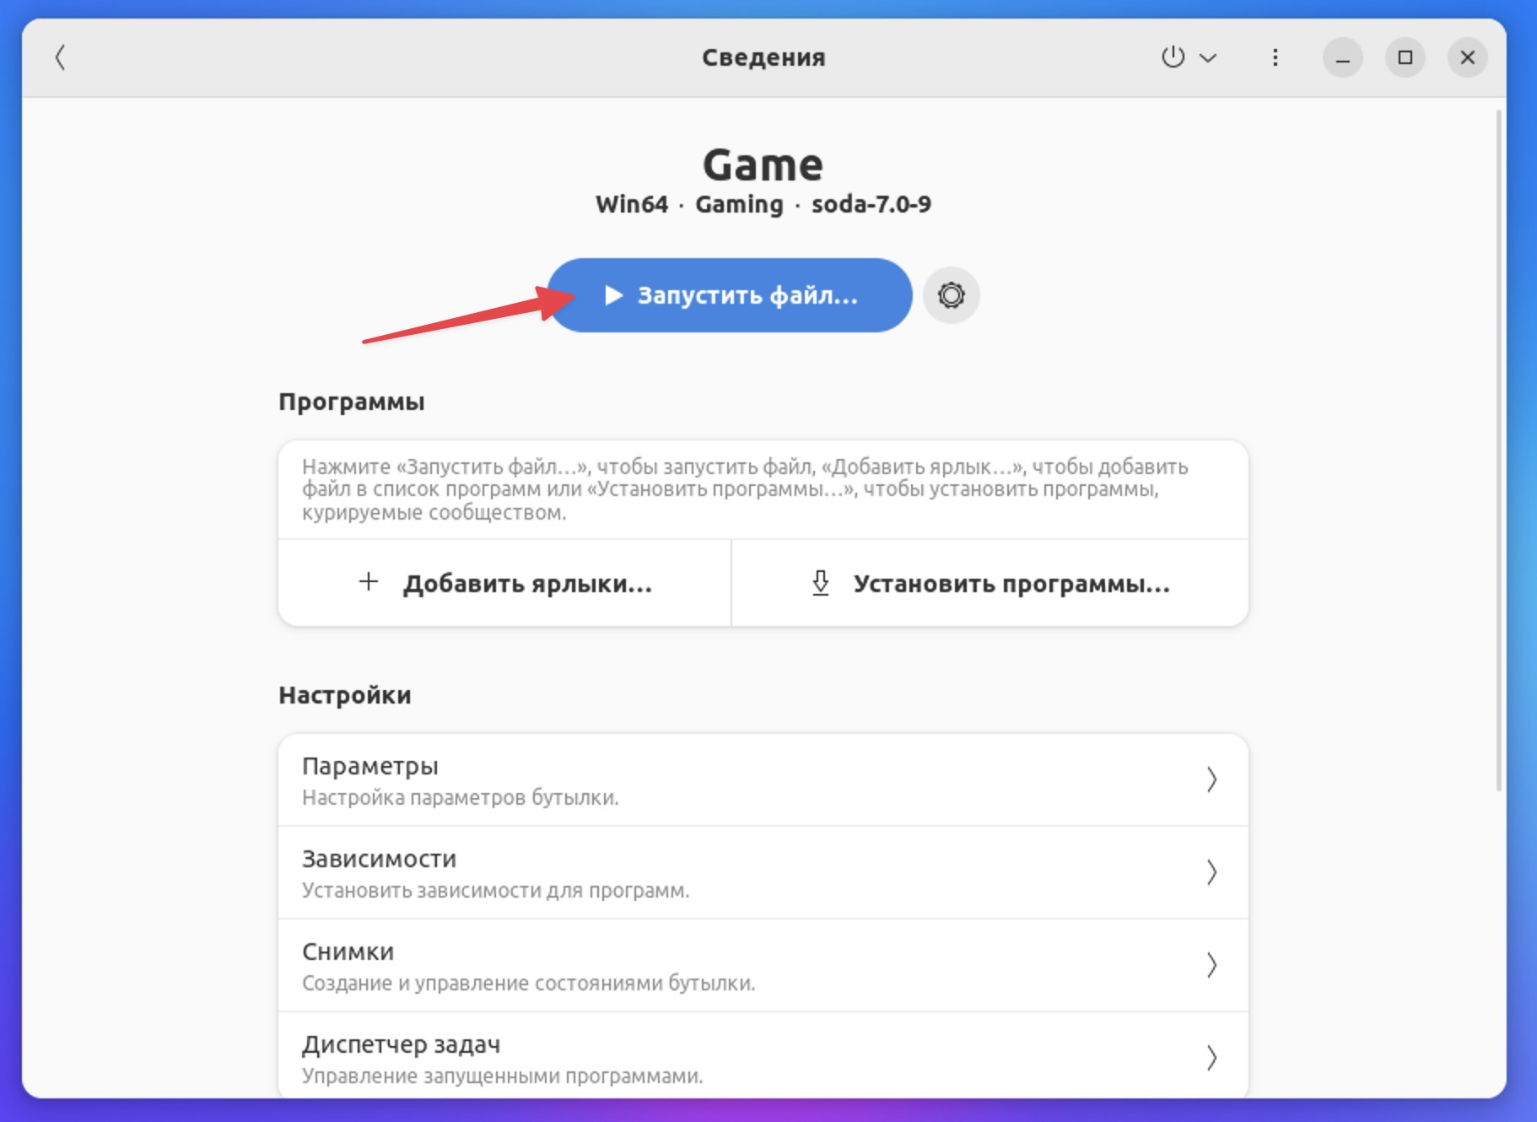Expand the Диспетчер задач row chevron
This screenshot has height=1122, width=1537.
(1211, 1058)
